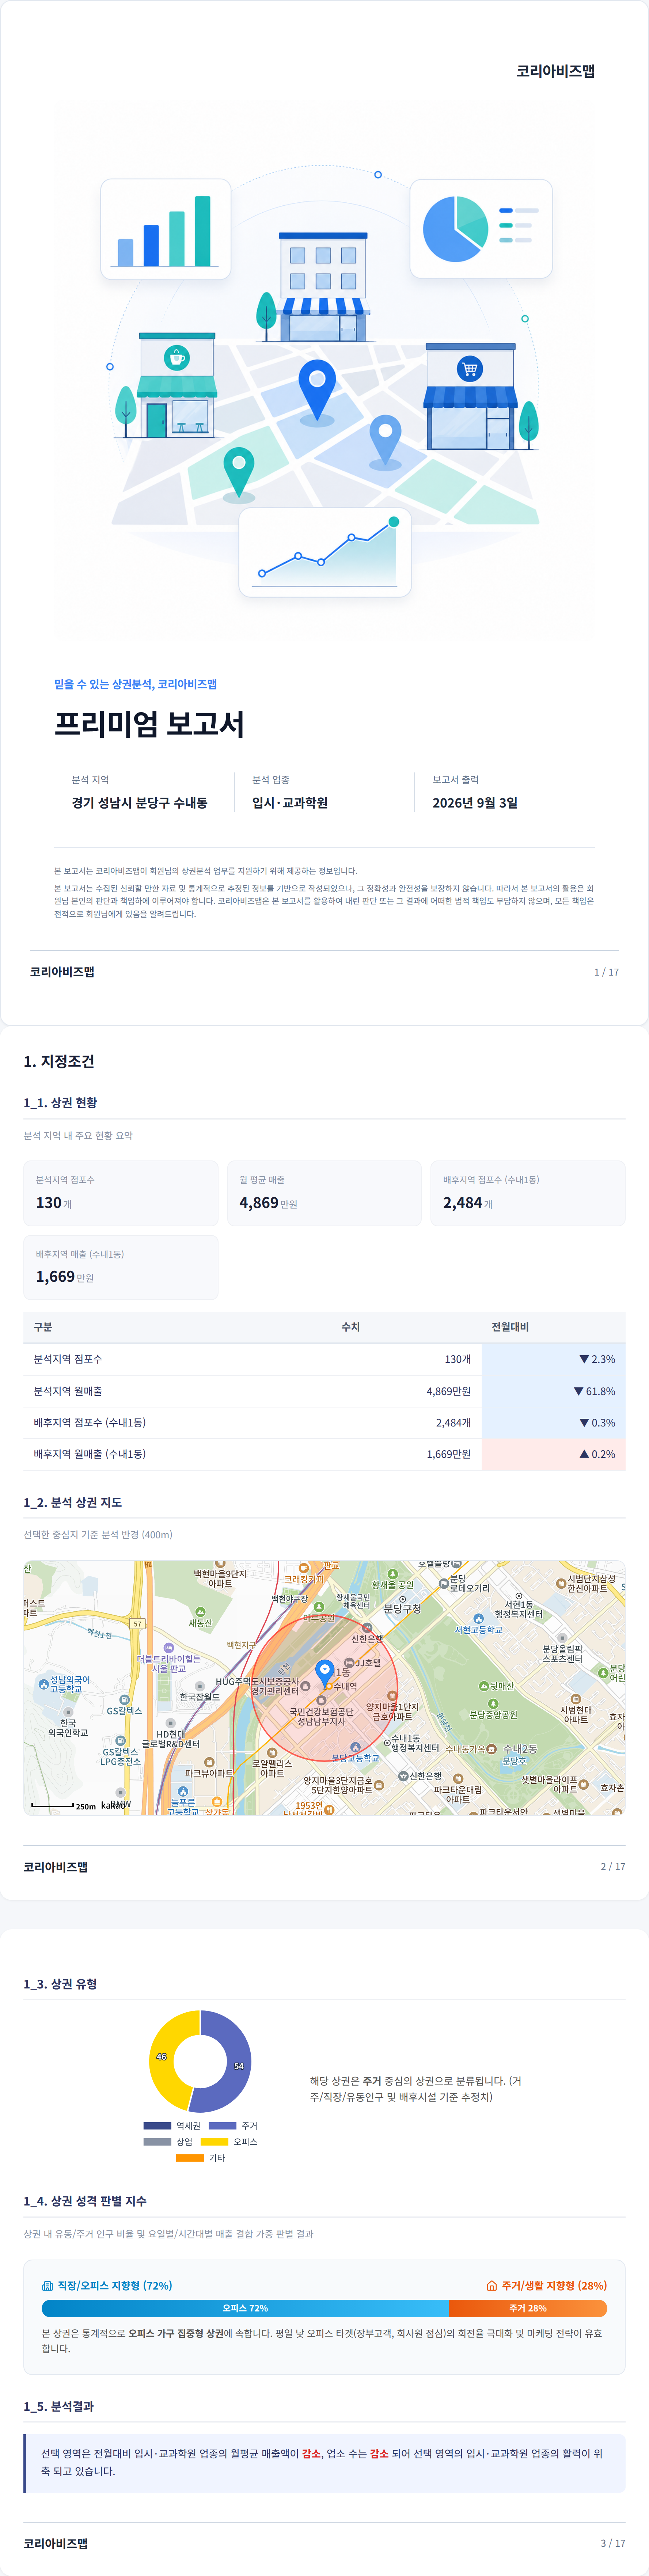
Task: Click the pie chart card in the cover illustration
Action: click(481, 229)
